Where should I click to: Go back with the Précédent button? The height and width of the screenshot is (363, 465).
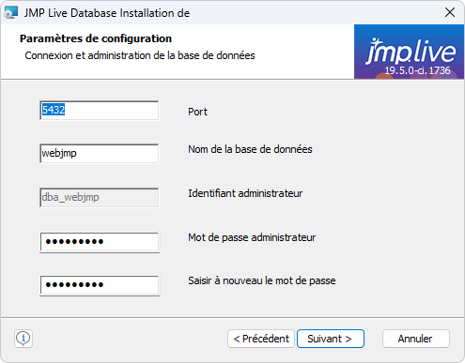[261, 339]
